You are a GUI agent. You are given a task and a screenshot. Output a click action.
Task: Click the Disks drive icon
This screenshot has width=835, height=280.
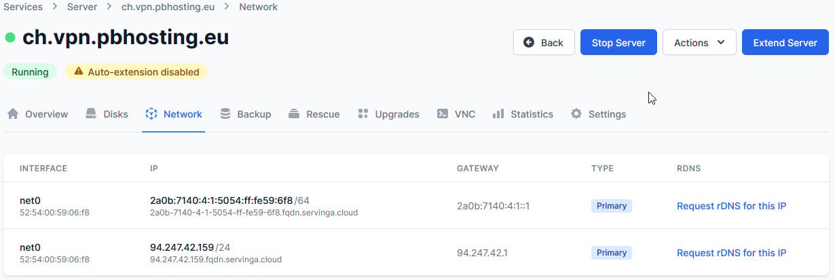[91, 114]
